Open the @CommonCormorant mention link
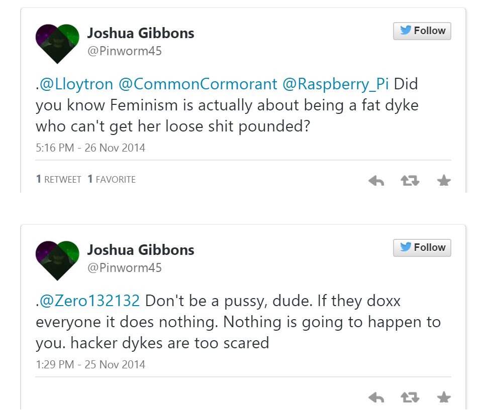The height and width of the screenshot is (416, 482). pos(198,84)
